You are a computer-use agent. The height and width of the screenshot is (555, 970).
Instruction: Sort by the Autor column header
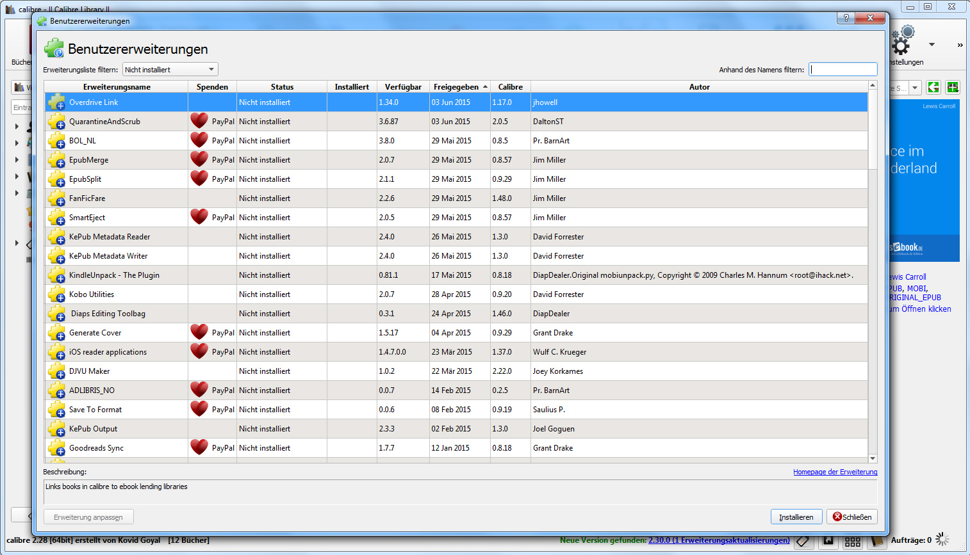700,87
